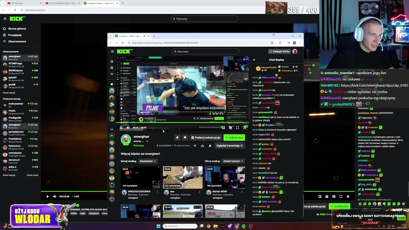The width and height of the screenshot is (409, 230).
Task: Switch to STANOWSKI tab in back browser
Action: tap(62, 3)
